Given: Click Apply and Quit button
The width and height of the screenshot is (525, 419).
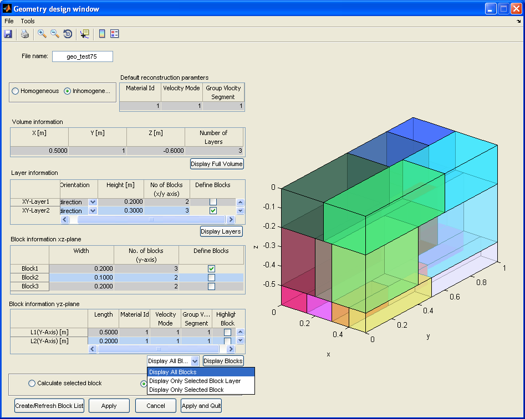Looking at the screenshot, I should coord(201,406).
